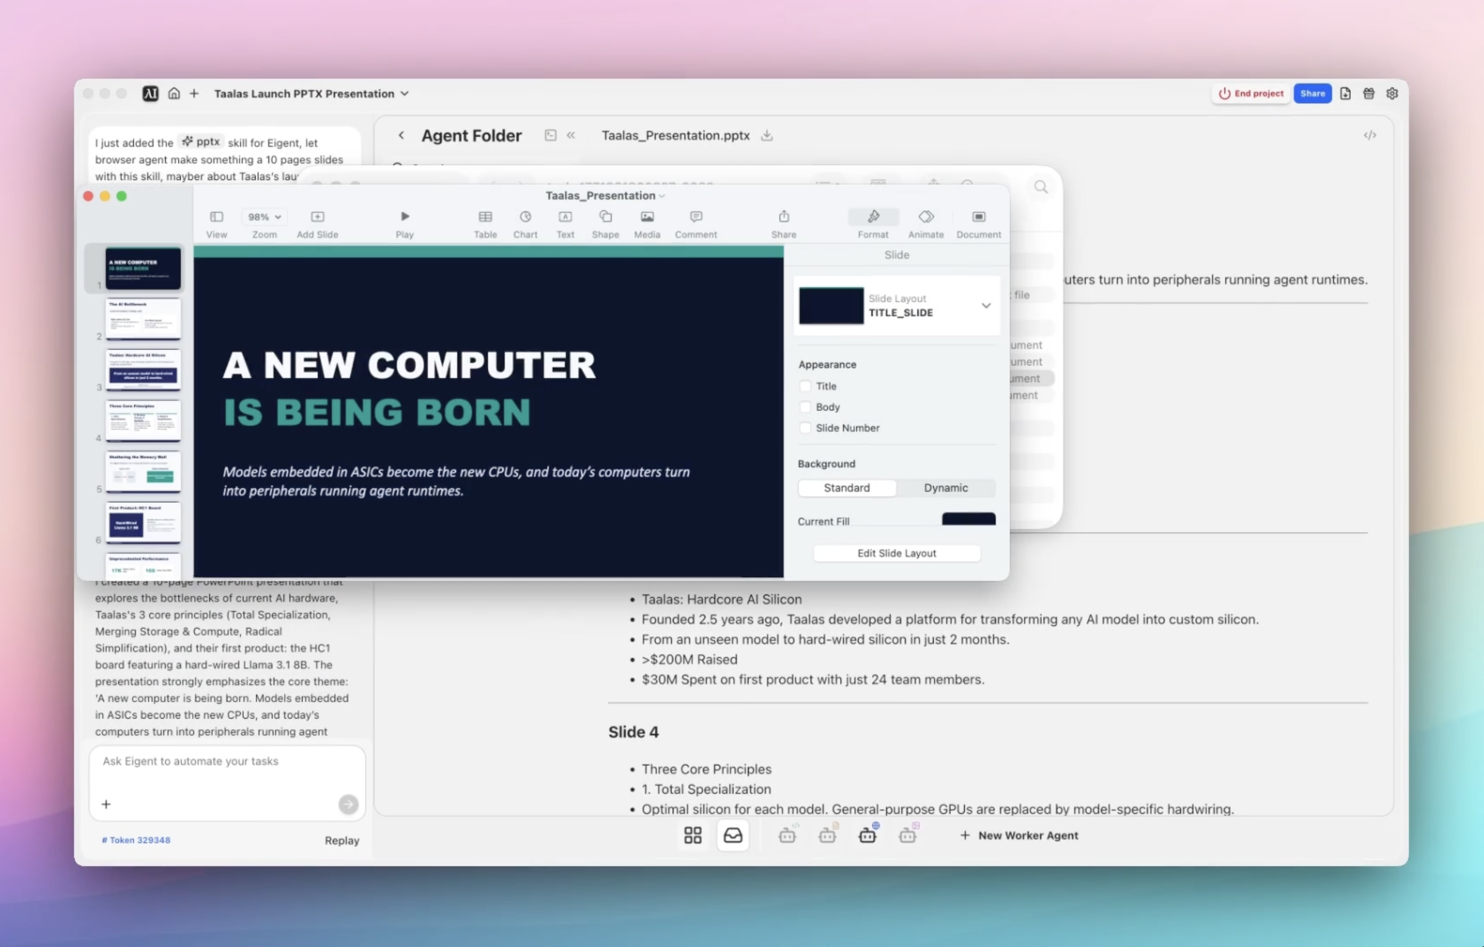Add a Text box in Keynote
Screen dimensions: 1484x947
click(565, 217)
